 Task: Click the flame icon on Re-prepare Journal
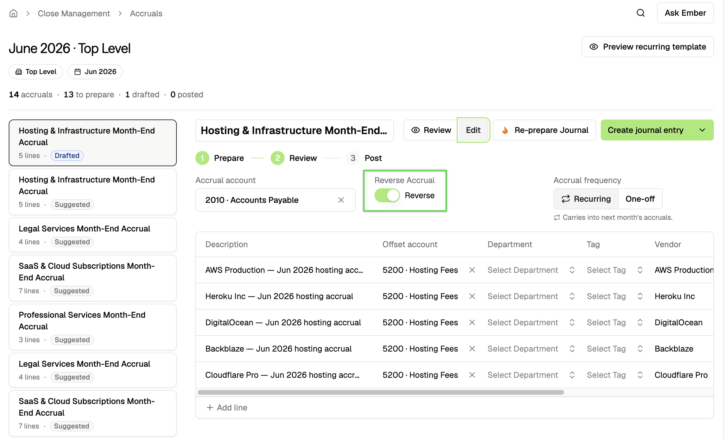coord(505,130)
